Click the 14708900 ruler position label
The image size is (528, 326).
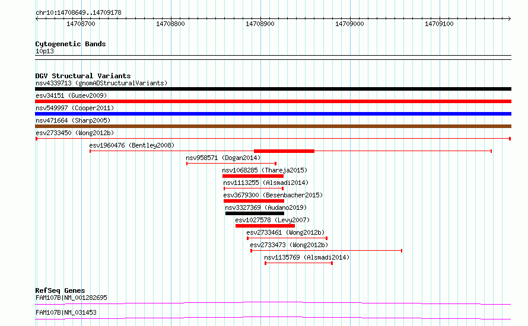click(x=260, y=24)
